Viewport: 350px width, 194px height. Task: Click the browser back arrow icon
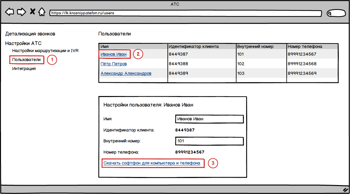10,12
